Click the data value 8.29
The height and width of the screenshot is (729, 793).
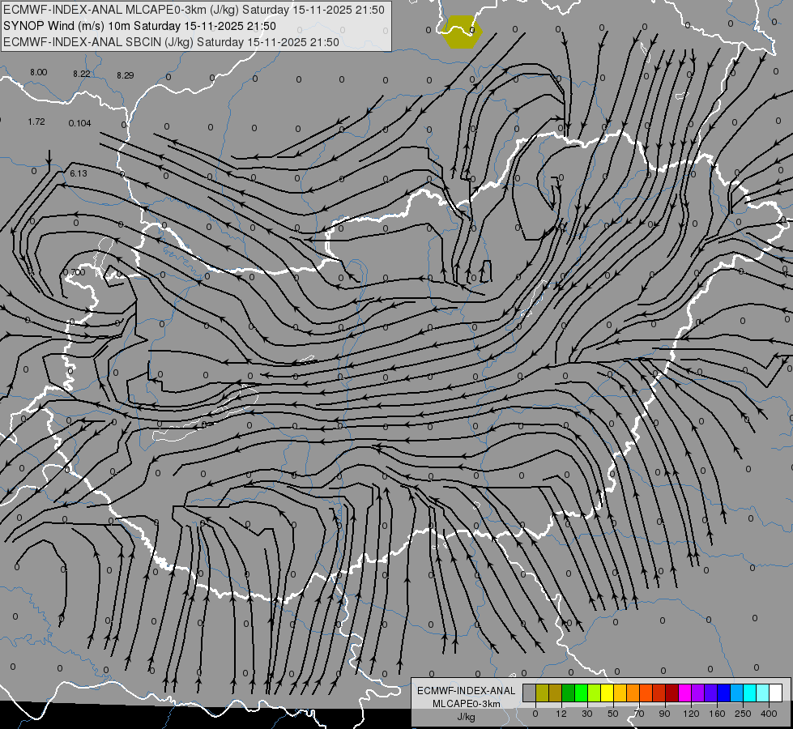coord(125,75)
